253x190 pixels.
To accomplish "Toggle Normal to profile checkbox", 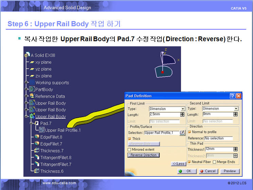I will pos(189,132).
